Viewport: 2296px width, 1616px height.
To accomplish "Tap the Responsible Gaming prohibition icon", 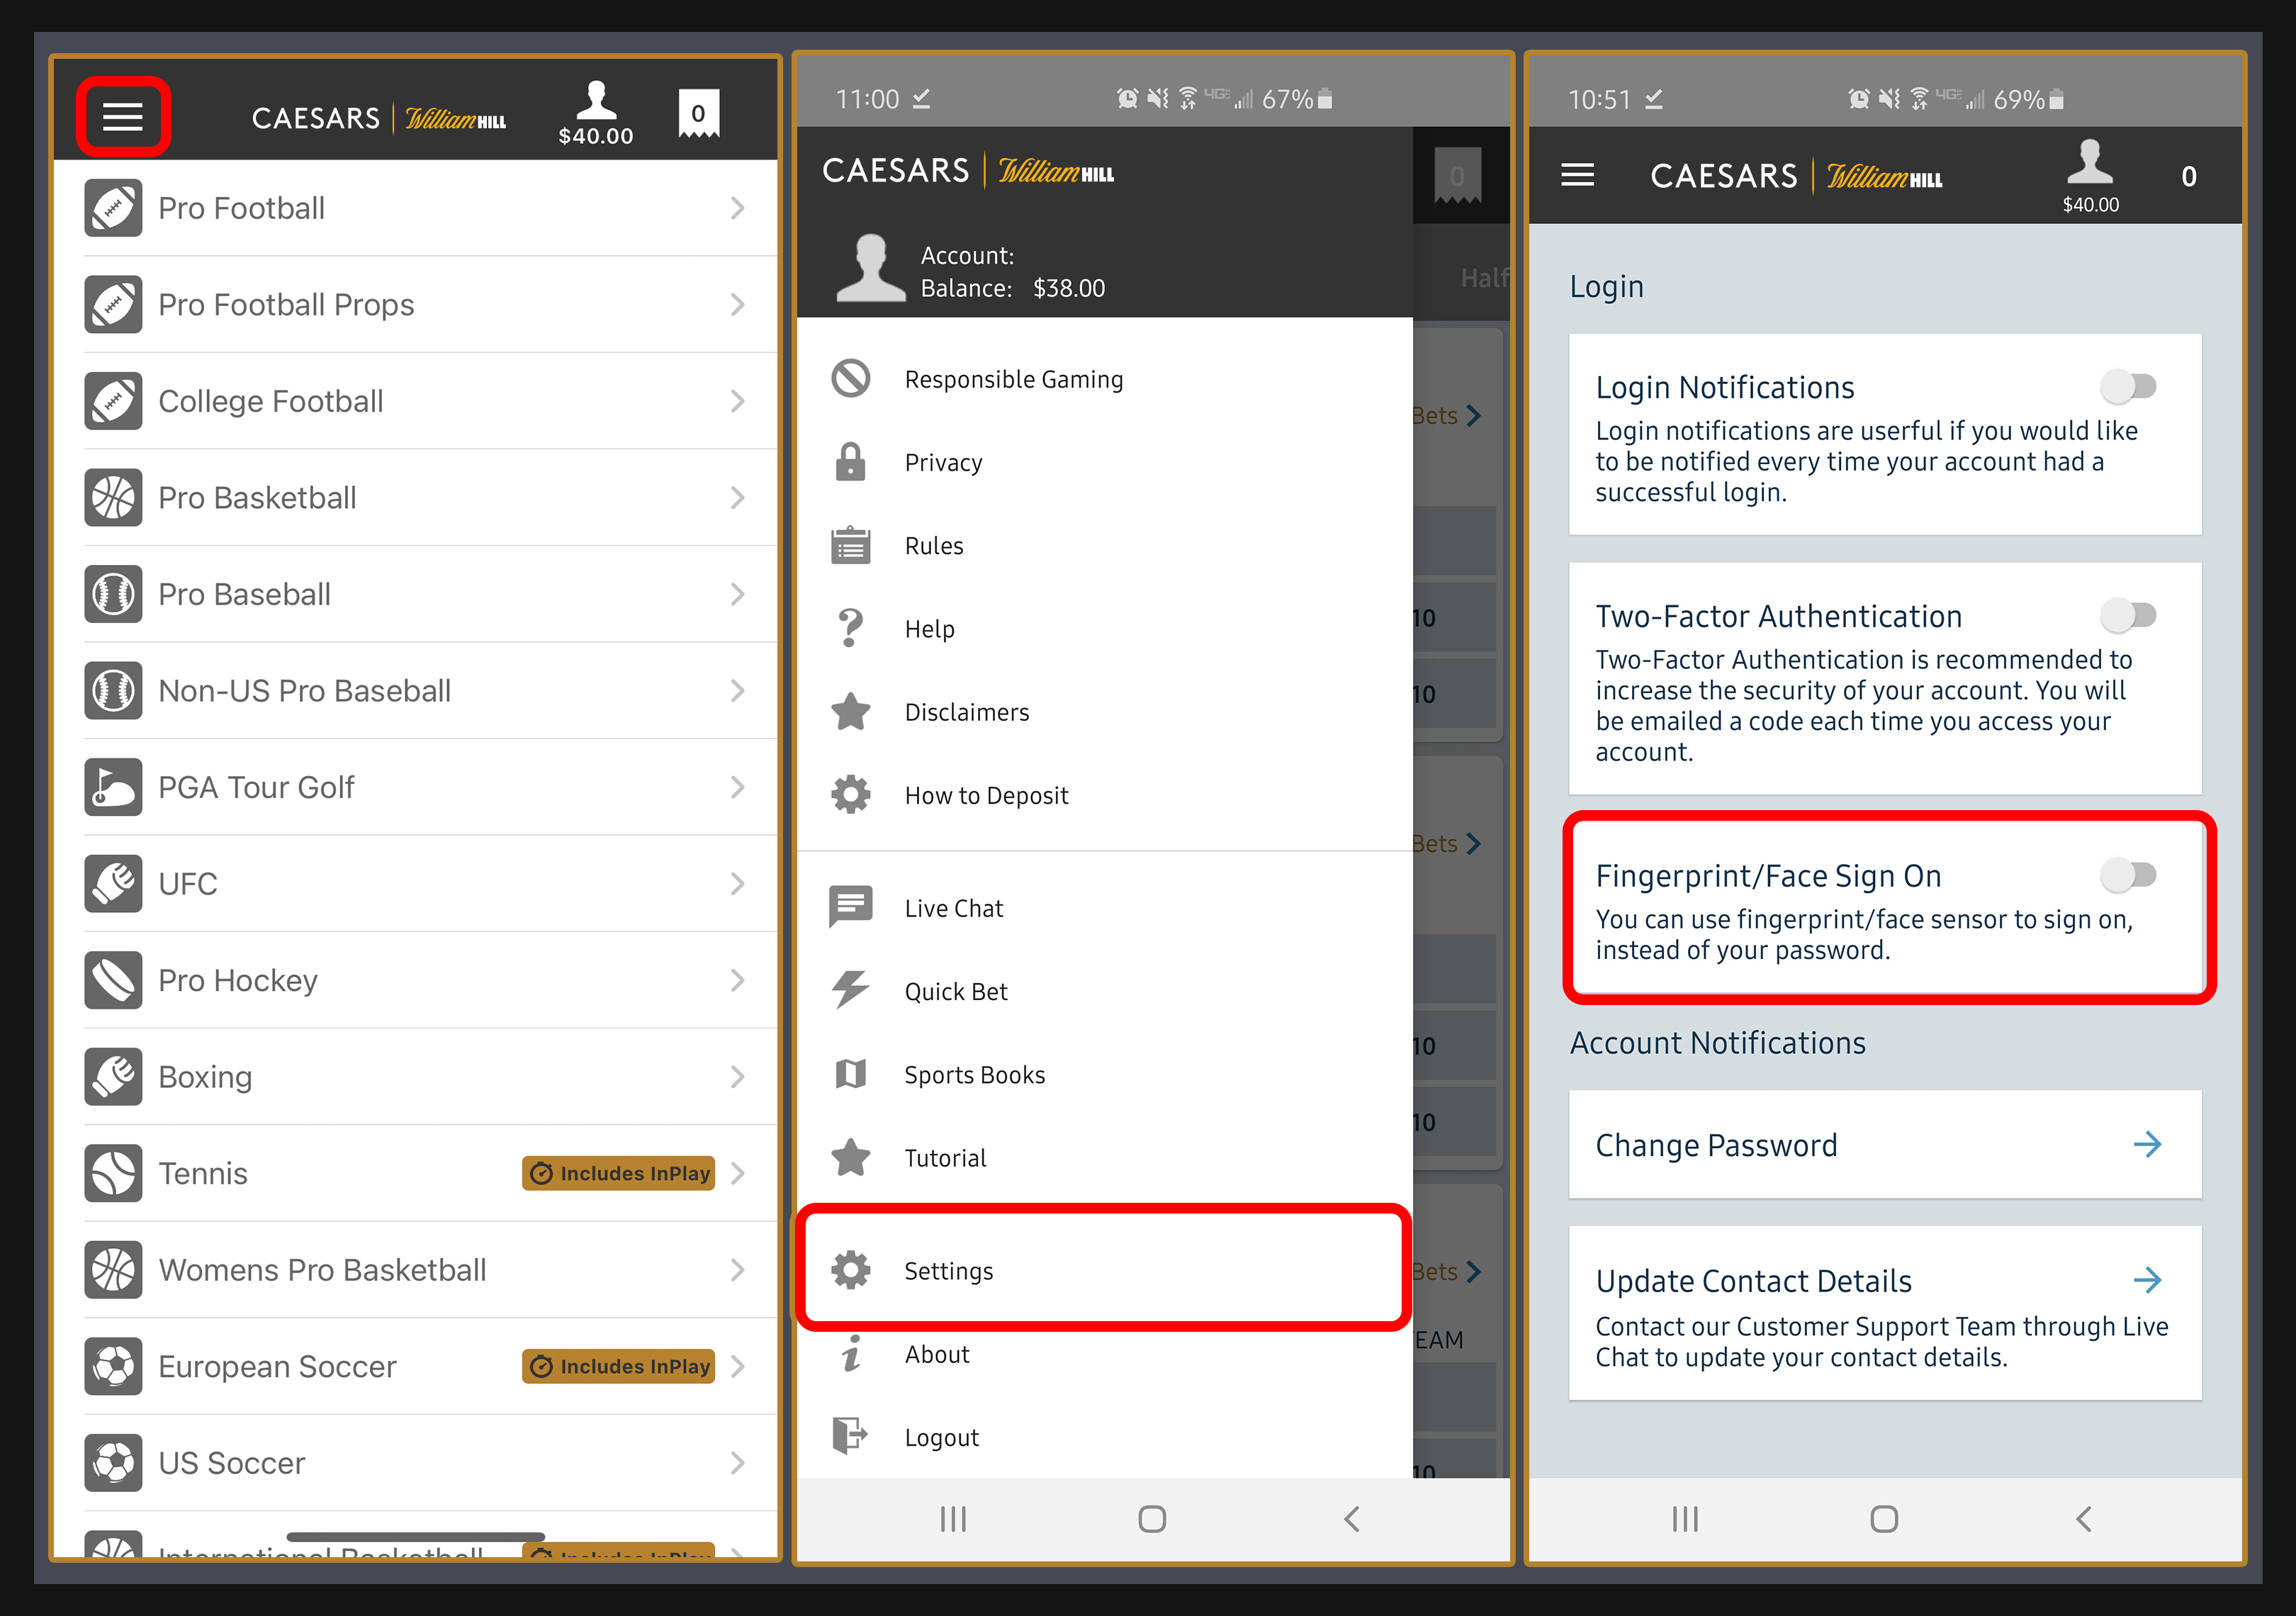I will point(851,379).
